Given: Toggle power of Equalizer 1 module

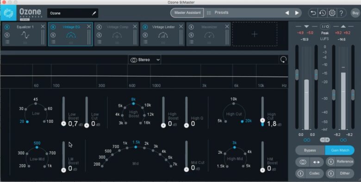Looking at the screenshot, I should pos(7,27).
